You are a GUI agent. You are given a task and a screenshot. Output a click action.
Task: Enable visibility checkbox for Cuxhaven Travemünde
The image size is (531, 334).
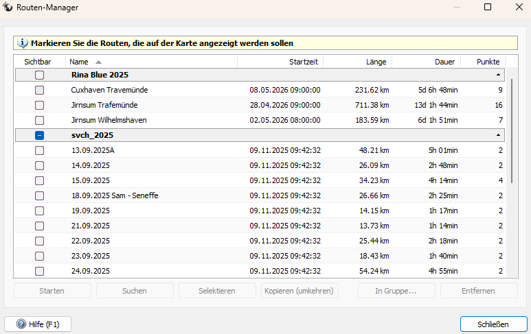point(40,90)
